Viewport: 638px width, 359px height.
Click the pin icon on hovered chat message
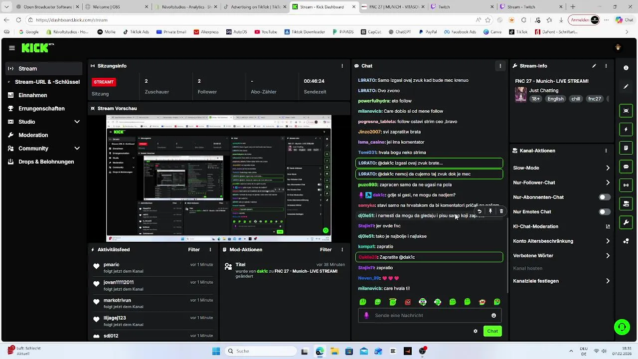coord(490,211)
